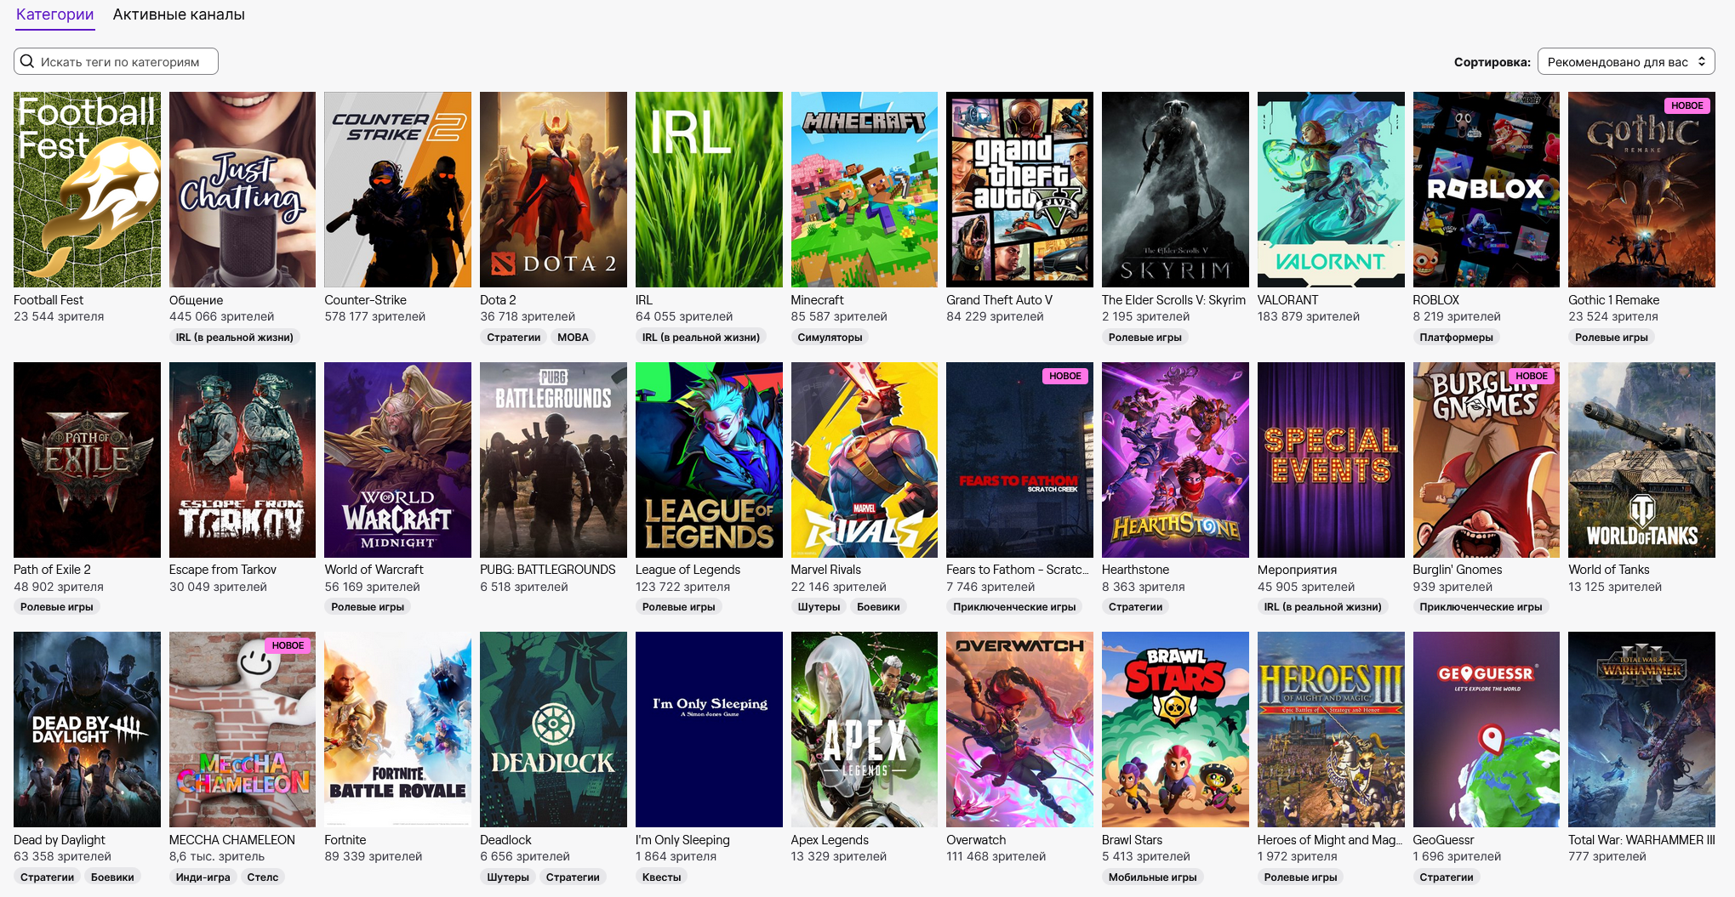1735x897 pixels.
Task: Filter by MOBA tag under Dota 2
Action: (573, 338)
